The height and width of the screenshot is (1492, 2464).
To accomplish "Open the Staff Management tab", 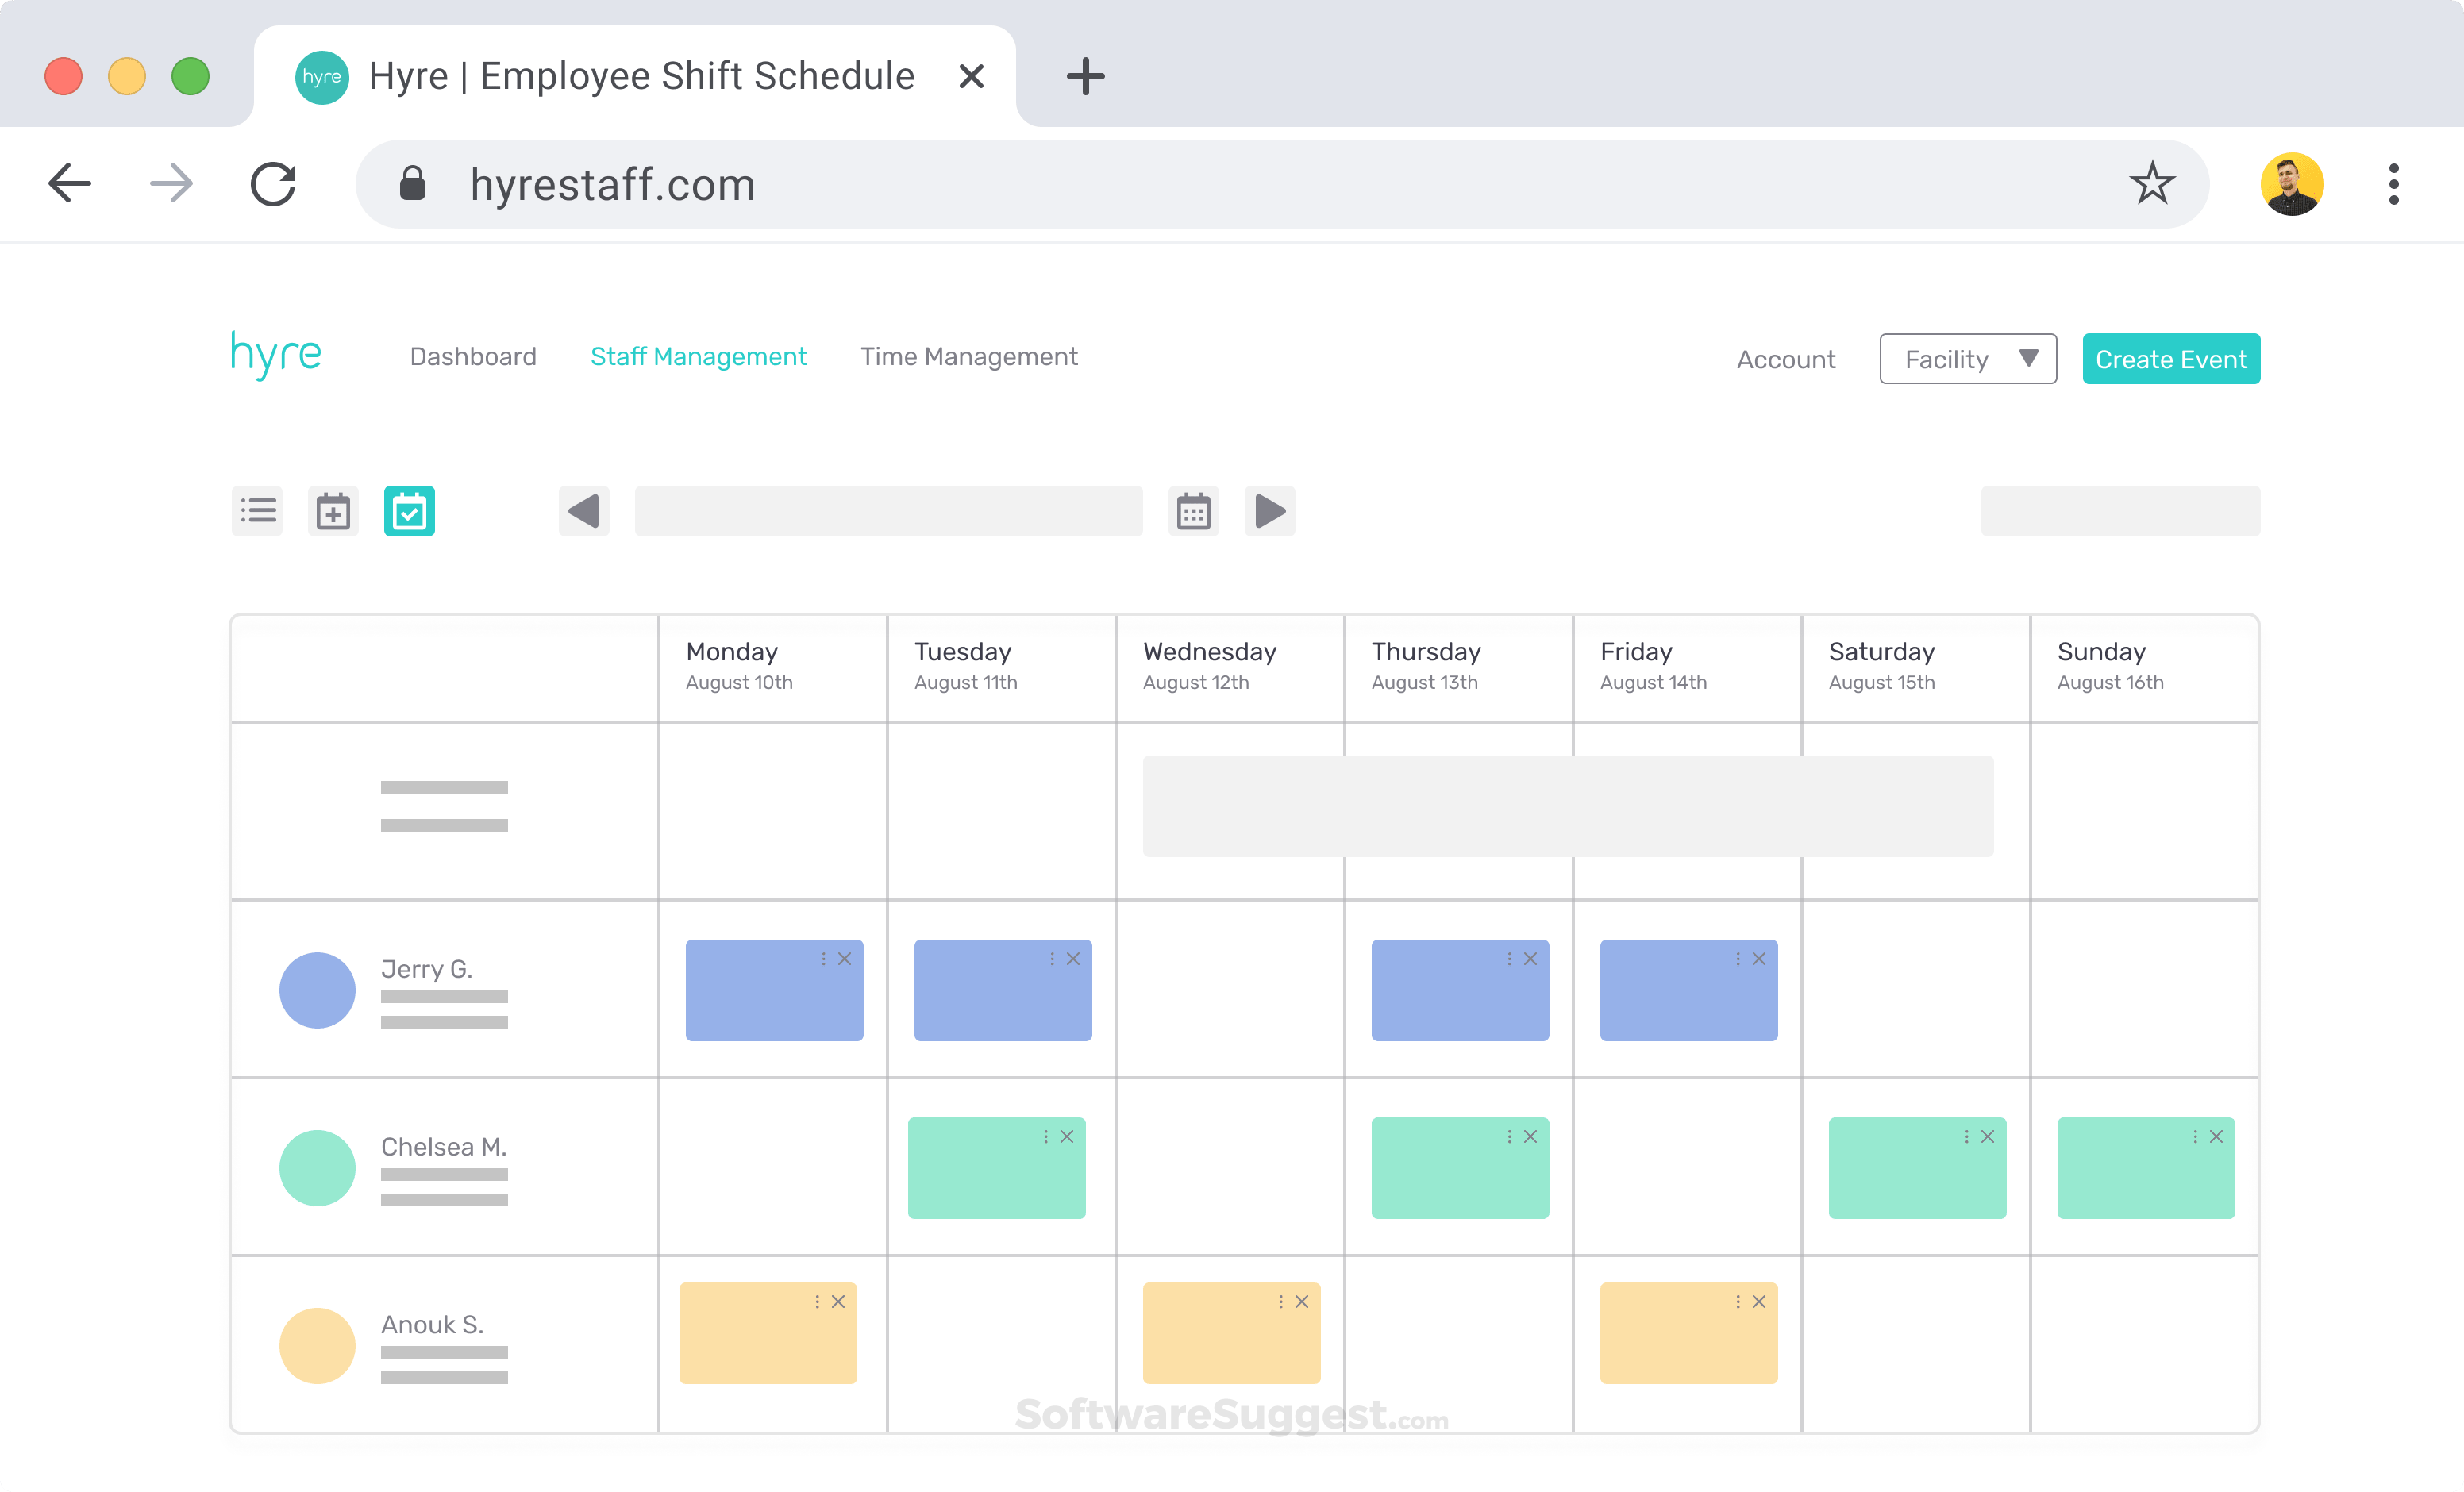I will click(698, 357).
